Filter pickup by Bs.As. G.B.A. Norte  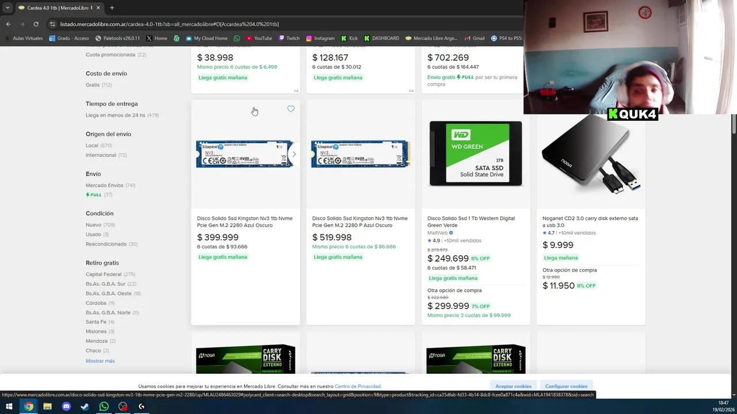pos(112,313)
